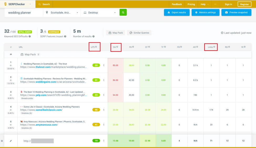Click the Search field in top bar
This screenshot has width=256, height=148.
[44, 4]
